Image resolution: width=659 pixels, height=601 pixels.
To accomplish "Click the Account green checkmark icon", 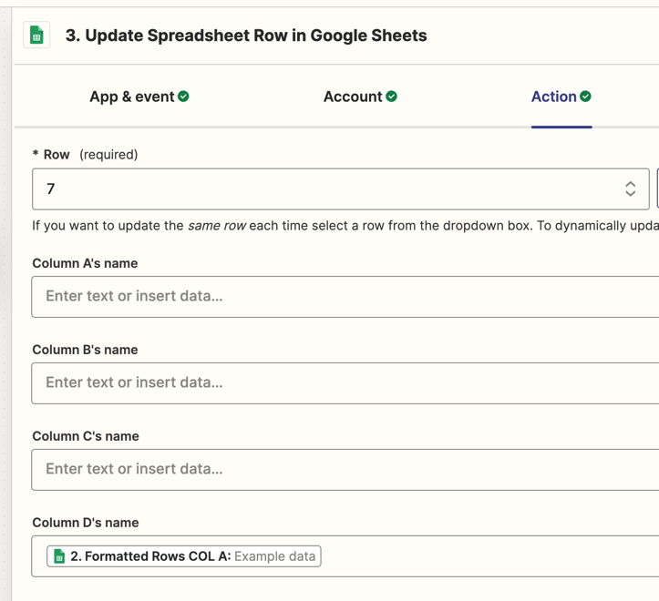I will [x=391, y=97].
